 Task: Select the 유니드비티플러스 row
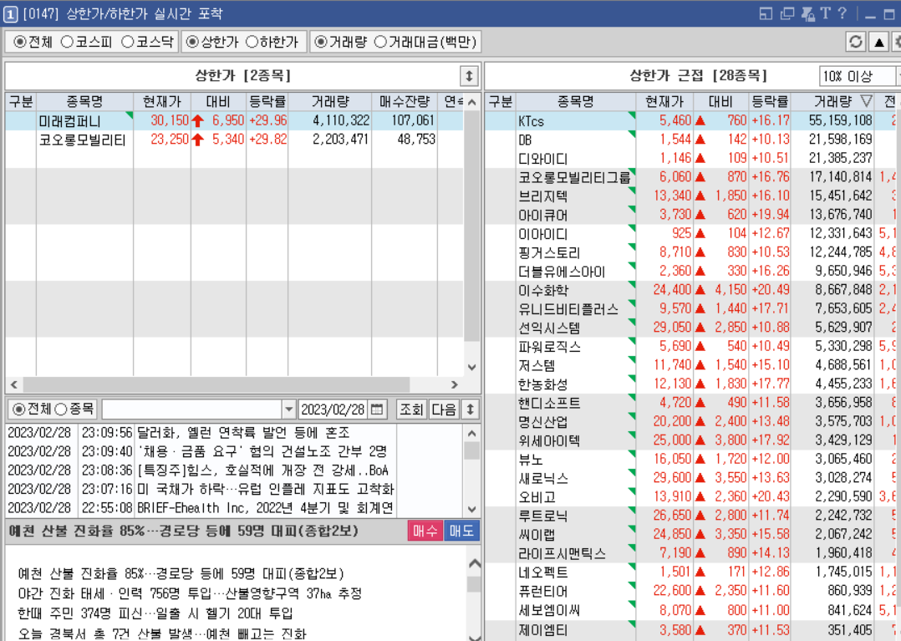[692, 308]
